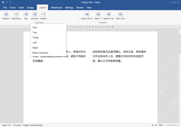Select the Right column preset
This screenshot has width=181, height=127.
[48, 48]
